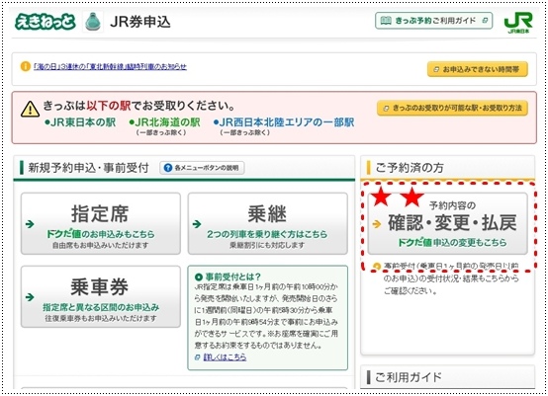The width and height of the screenshot is (548, 396).
Task: Click the yellow warning triangle icon
Action: [30, 109]
